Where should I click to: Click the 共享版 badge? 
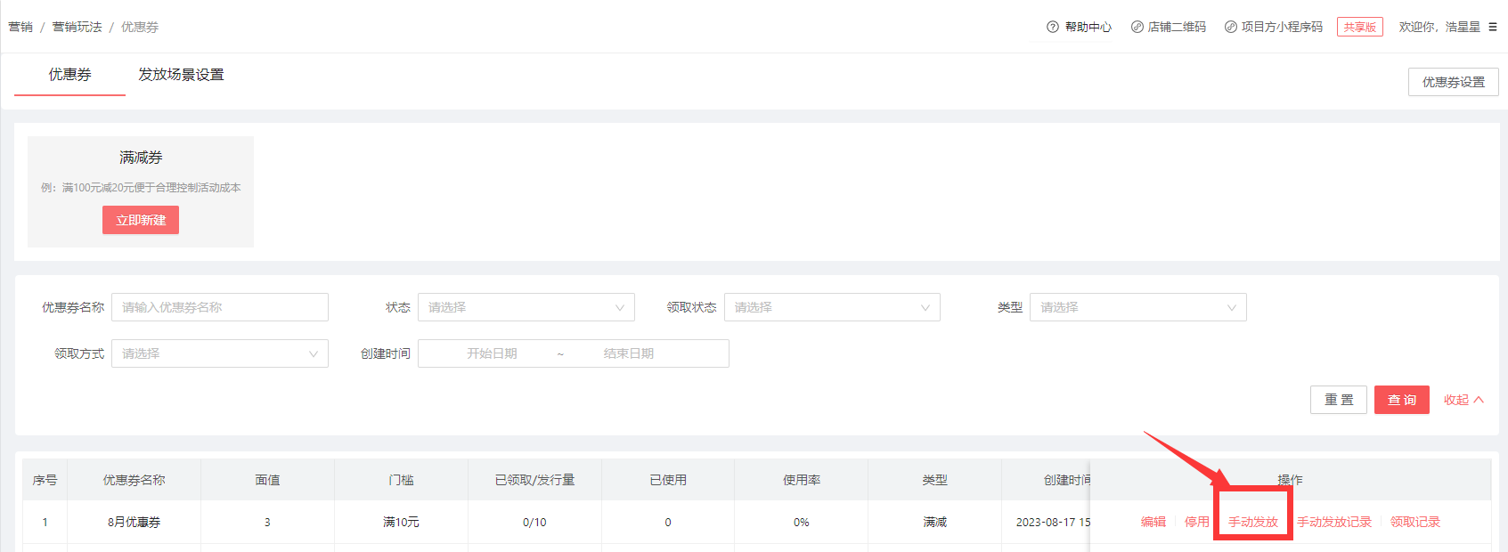pyautogui.click(x=1359, y=27)
